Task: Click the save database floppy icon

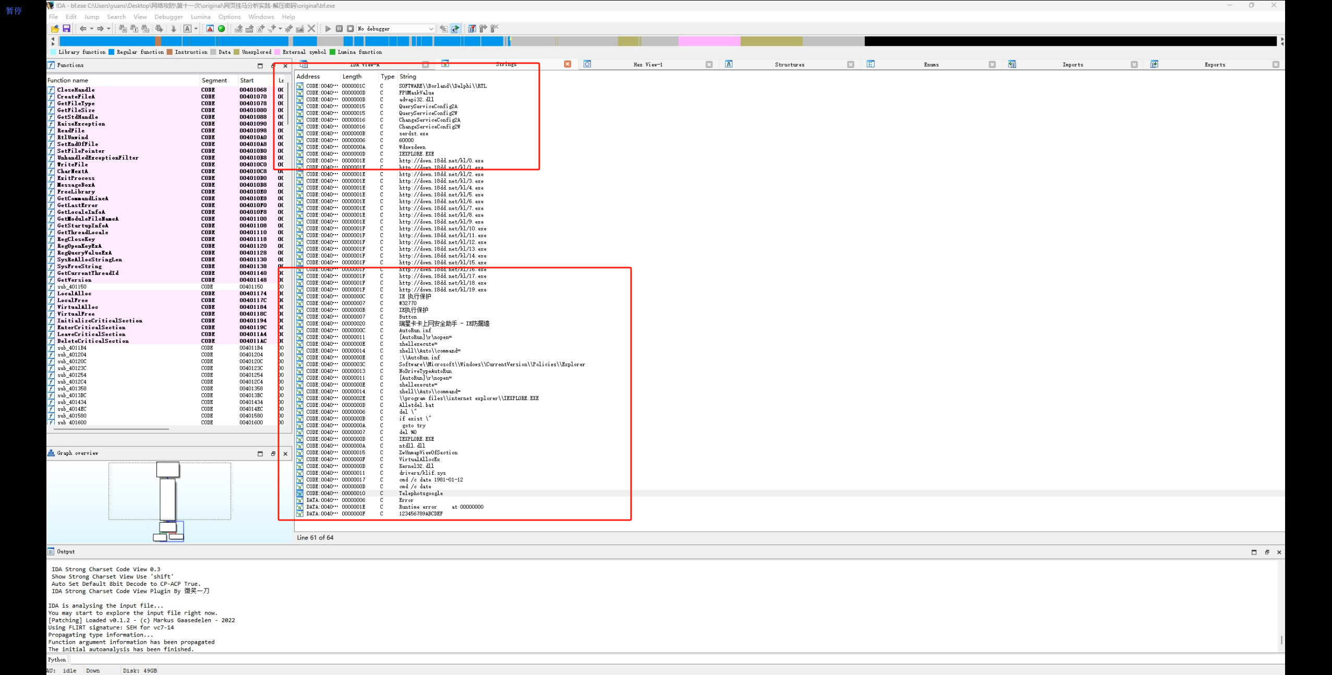Action: click(66, 29)
